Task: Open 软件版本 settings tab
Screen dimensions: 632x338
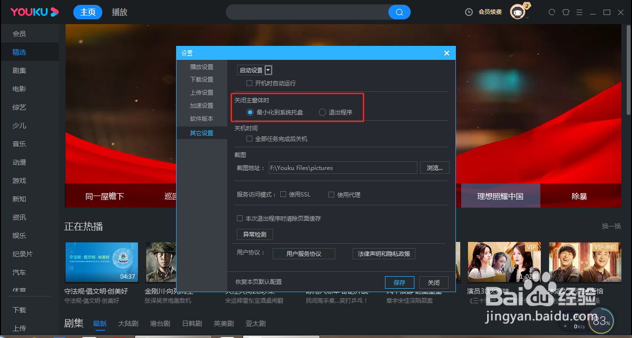Action: (x=202, y=118)
